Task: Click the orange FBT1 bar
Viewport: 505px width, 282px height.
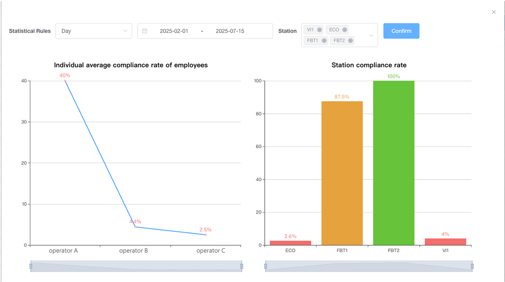Action: click(x=342, y=173)
